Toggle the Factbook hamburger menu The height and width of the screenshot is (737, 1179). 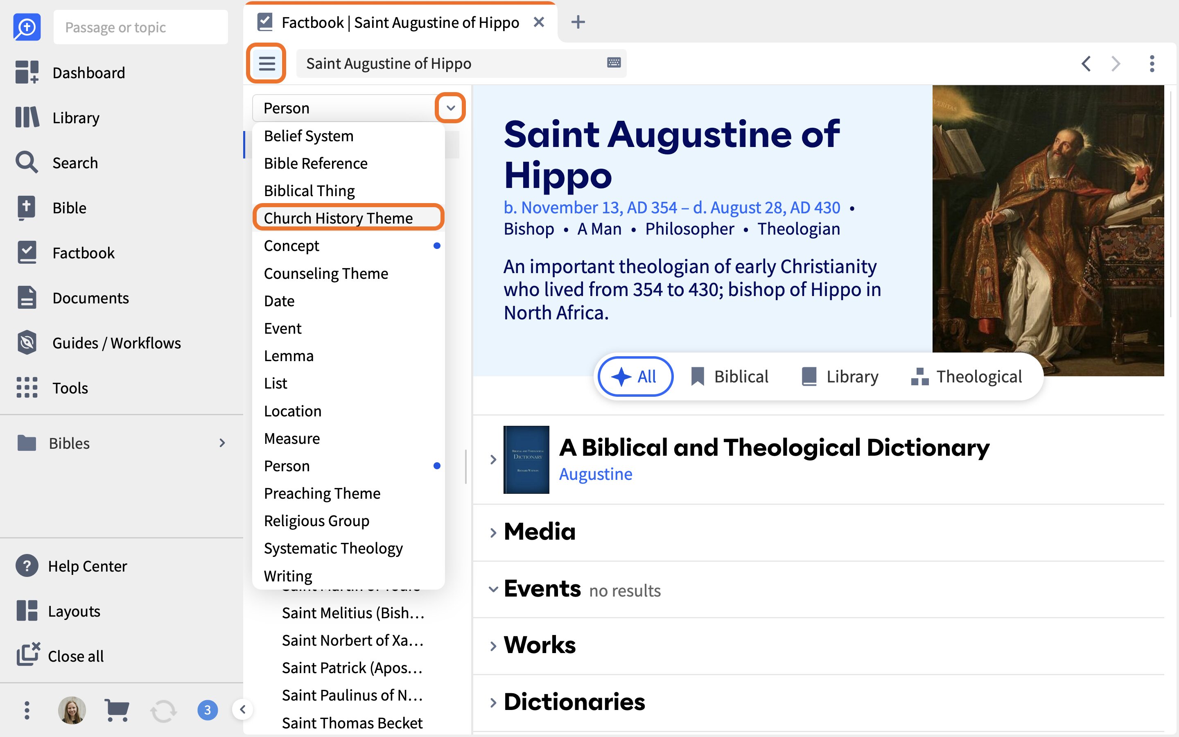point(267,63)
